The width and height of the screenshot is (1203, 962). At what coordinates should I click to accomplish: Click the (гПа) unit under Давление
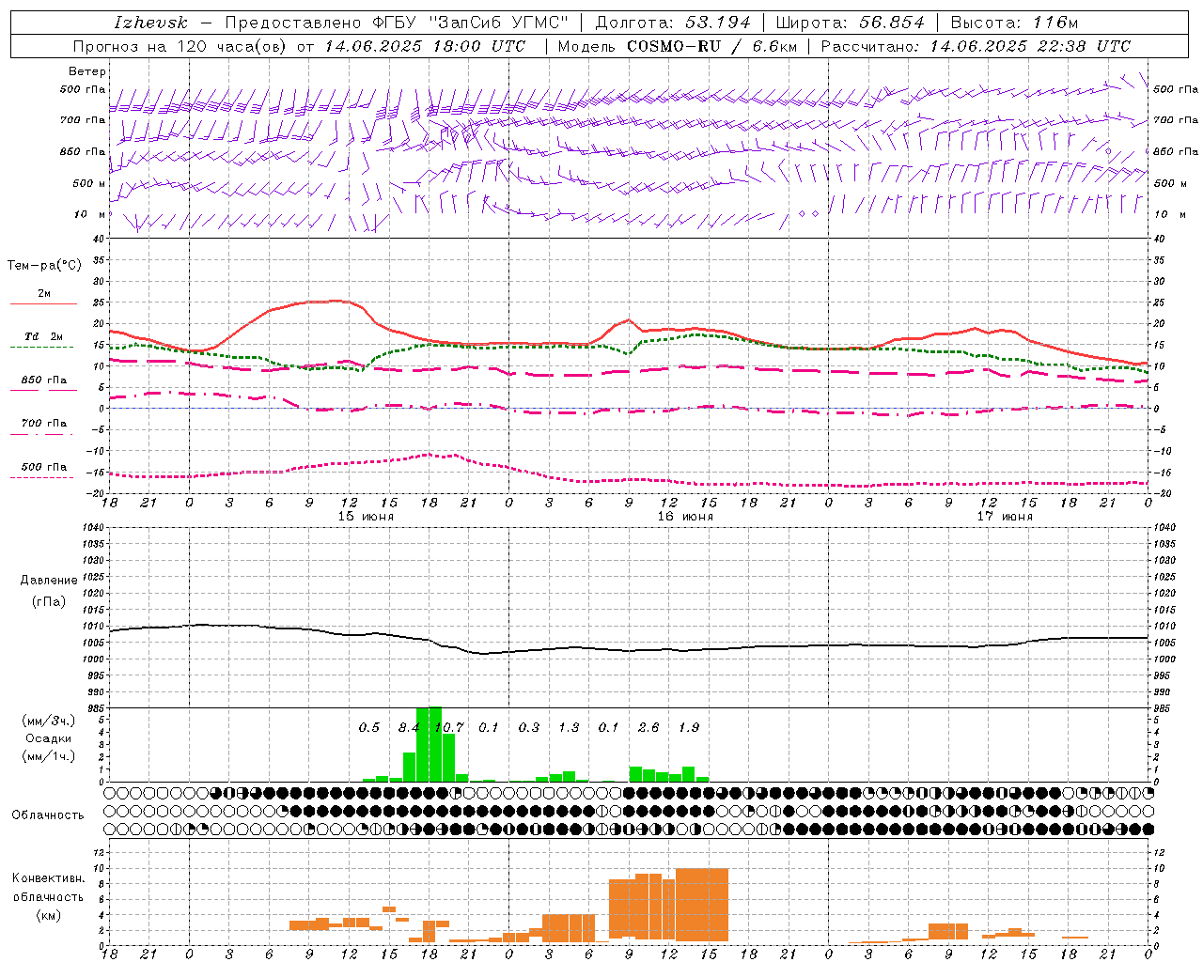(x=49, y=601)
